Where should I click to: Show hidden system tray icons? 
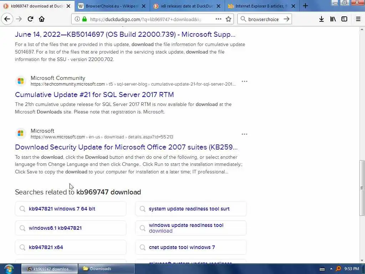[331, 269]
